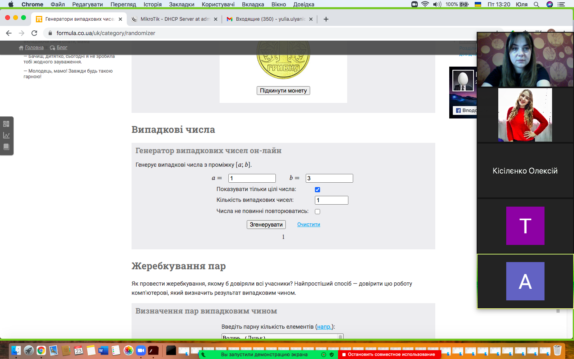Viewport: 574px width, 359px height.
Task: Switch to the MikroTik DHCP Server tab
Action: click(x=175, y=19)
